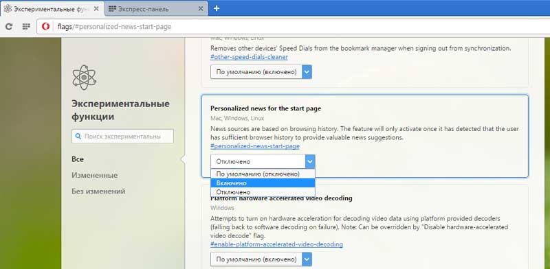Open Speed Dial grid icon in toolbar

coord(26,26)
